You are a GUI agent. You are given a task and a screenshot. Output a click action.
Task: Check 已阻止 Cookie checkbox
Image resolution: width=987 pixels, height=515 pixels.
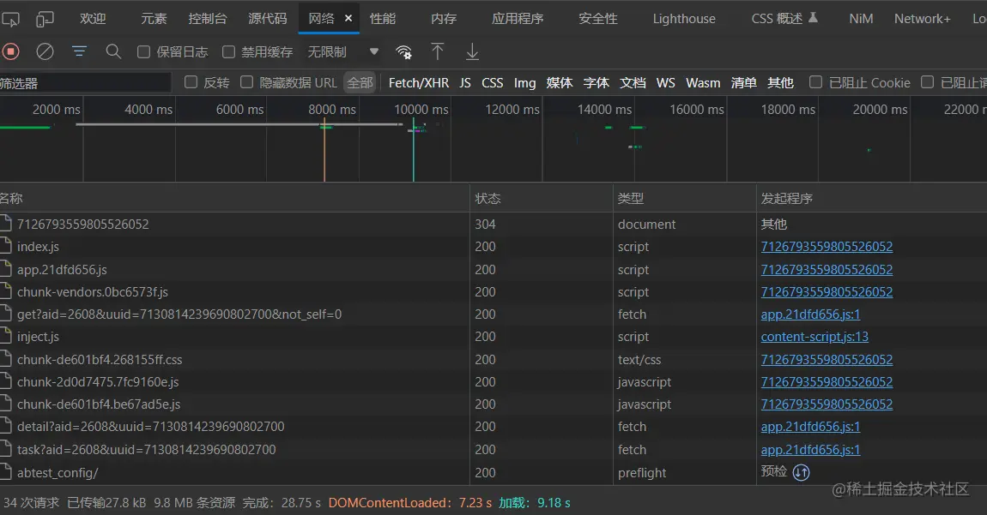click(x=815, y=82)
